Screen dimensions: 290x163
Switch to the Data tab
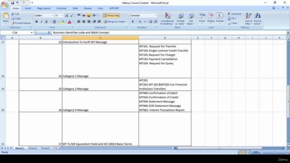click(75, 8)
